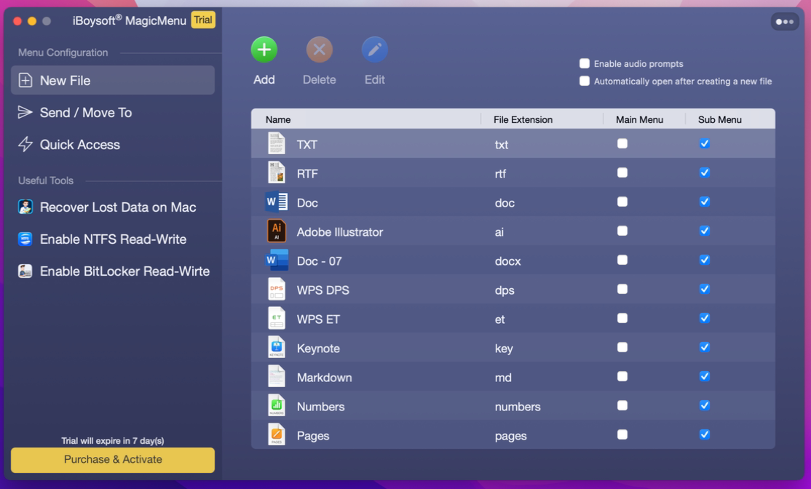
Task: Click the numbers extension cell
Action: pos(517,407)
